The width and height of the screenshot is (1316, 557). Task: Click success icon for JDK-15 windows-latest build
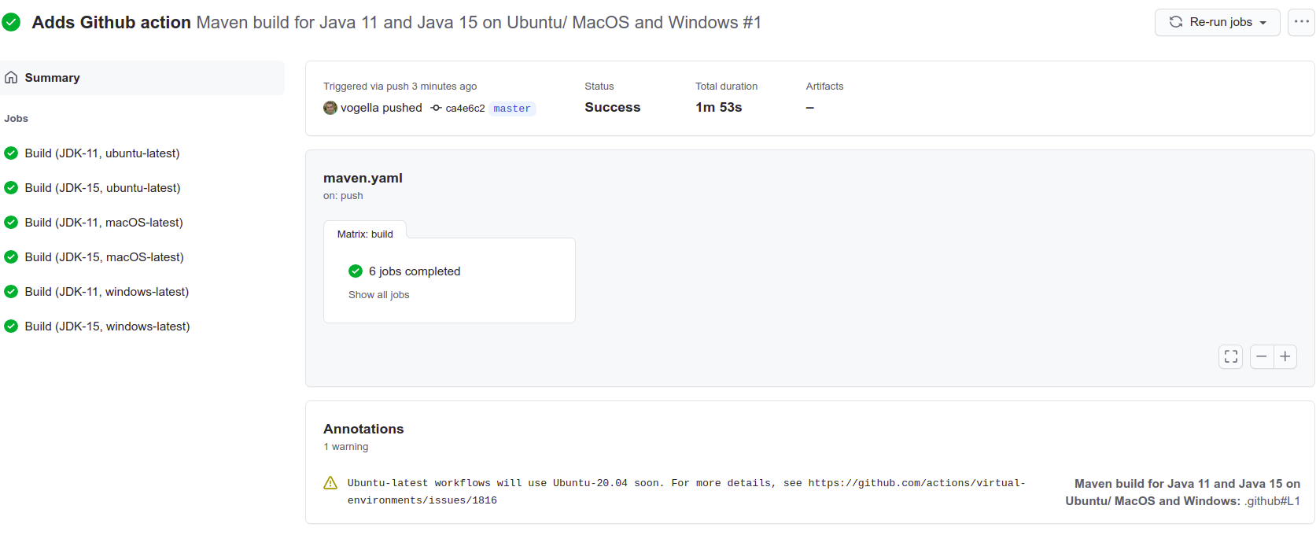click(11, 326)
